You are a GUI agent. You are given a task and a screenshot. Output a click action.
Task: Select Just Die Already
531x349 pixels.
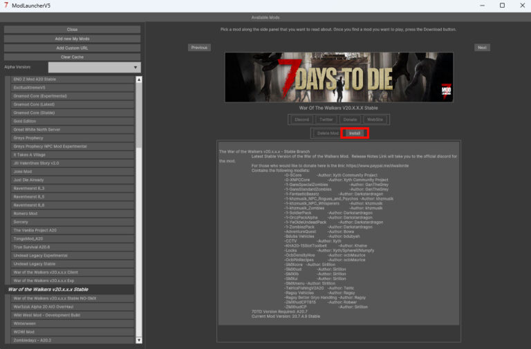[x=73, y=180]
